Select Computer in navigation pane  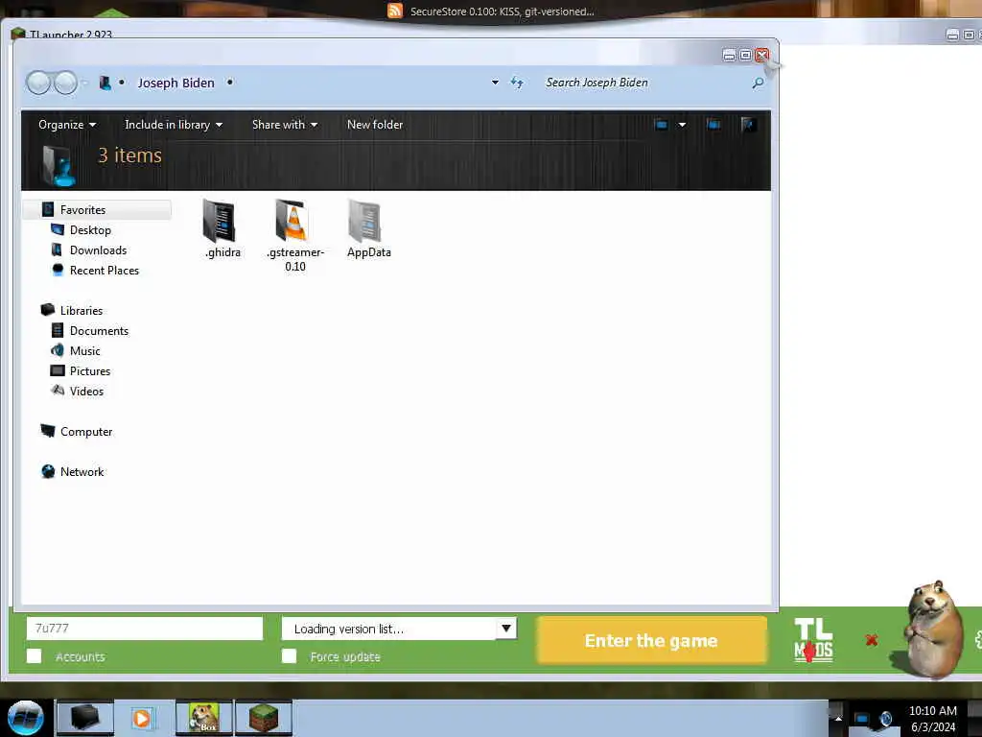click(x=85, y=432)
